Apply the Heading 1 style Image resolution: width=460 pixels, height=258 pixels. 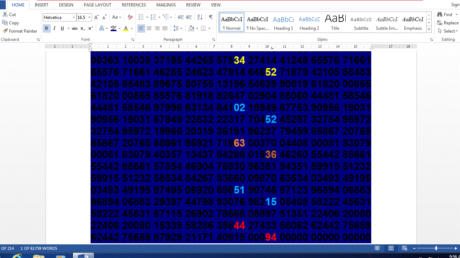click(283, 23)
